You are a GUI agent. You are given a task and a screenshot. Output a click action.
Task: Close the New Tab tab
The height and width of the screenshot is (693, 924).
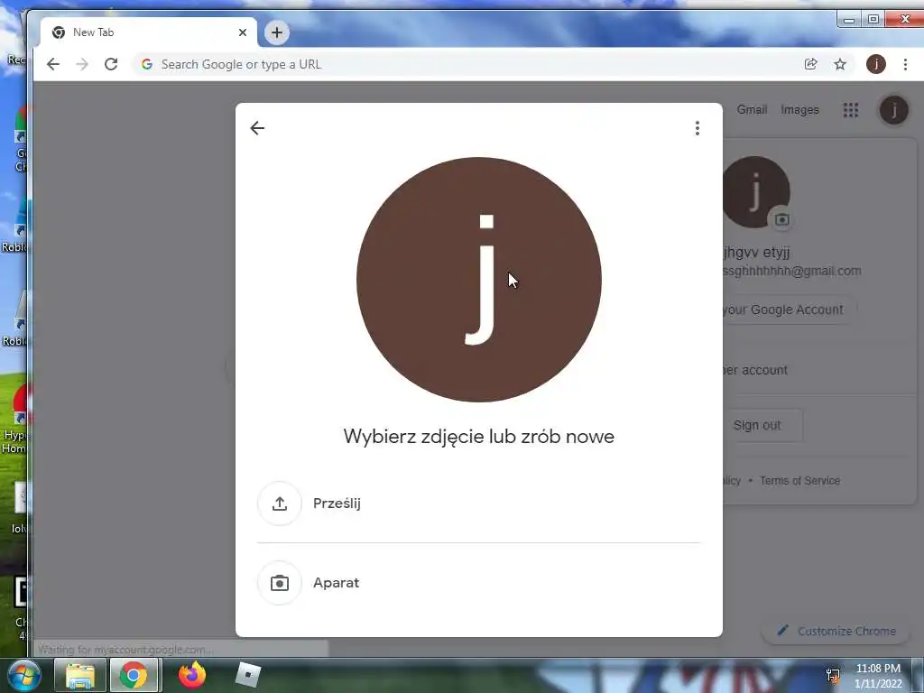pyautogui.click(x=242, y=32)
